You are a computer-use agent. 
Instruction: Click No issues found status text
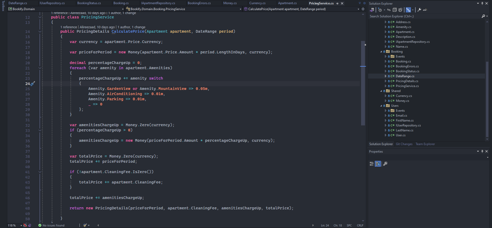(54, 225)
